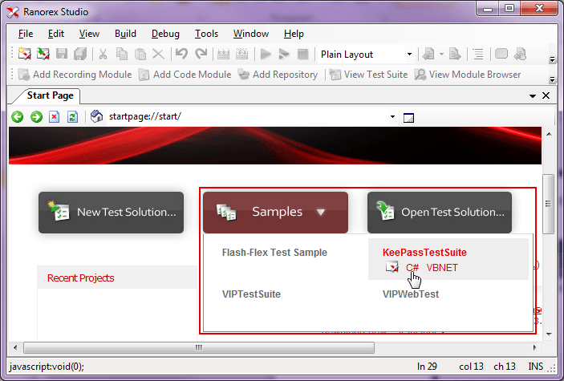564x381 pixels.
Task: Click the Save All toolbar icon
Action: 80,54
